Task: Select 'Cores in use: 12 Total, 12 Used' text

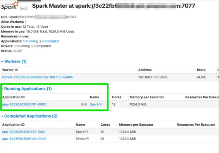Action: [24, 27]
